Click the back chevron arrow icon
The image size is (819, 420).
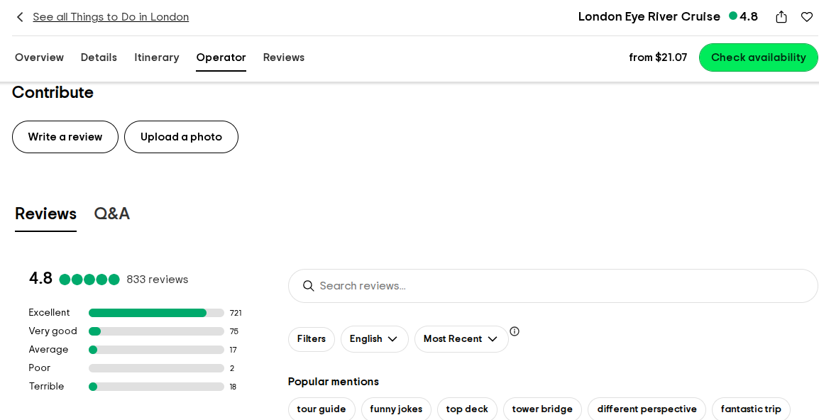pyautogui.click(x=20, y=17)
